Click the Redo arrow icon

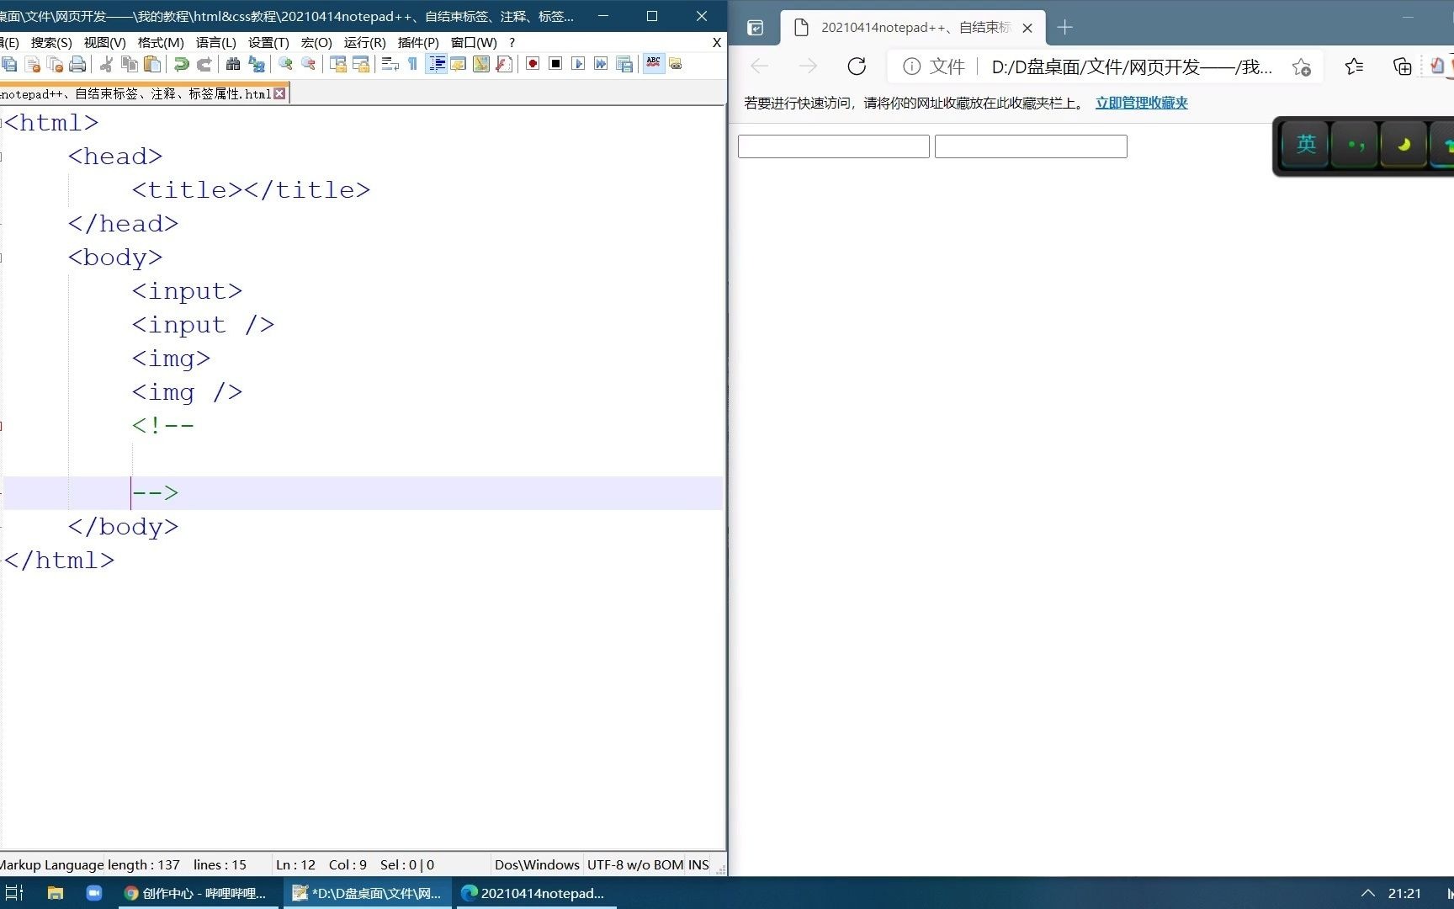click(204, 64)
